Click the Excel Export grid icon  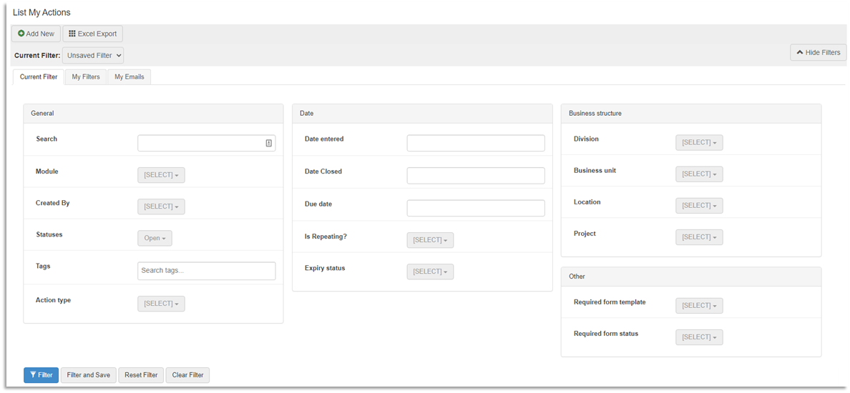pos(72,34)
